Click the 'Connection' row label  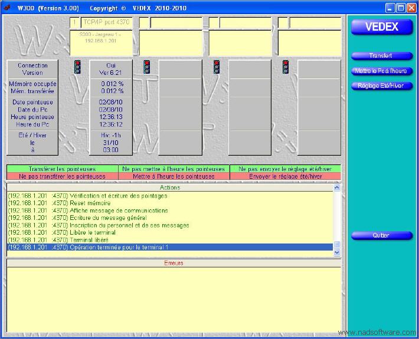coord(32,65)
